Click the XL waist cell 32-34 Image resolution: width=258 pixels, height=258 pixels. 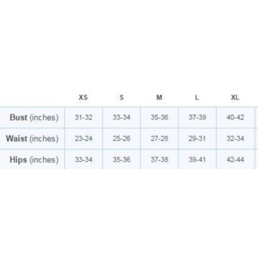(235, 139)
